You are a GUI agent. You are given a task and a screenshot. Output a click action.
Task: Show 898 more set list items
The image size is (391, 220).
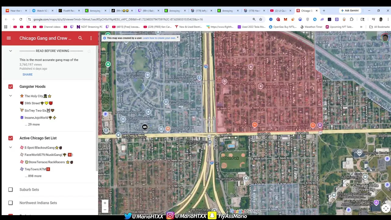[x=33, y=176]
